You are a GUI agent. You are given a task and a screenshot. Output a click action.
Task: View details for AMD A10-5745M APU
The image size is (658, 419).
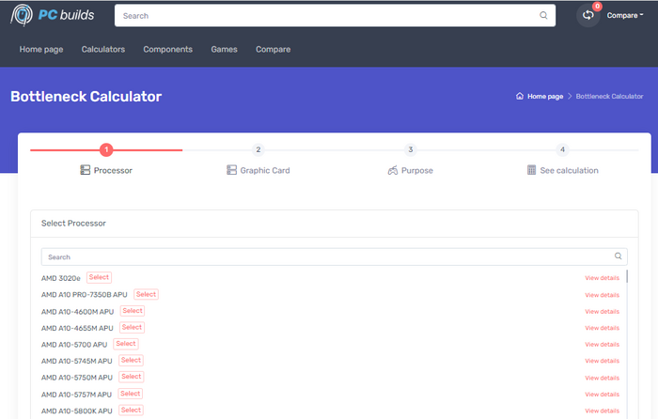pyautogui.click(x=603, y=361)
